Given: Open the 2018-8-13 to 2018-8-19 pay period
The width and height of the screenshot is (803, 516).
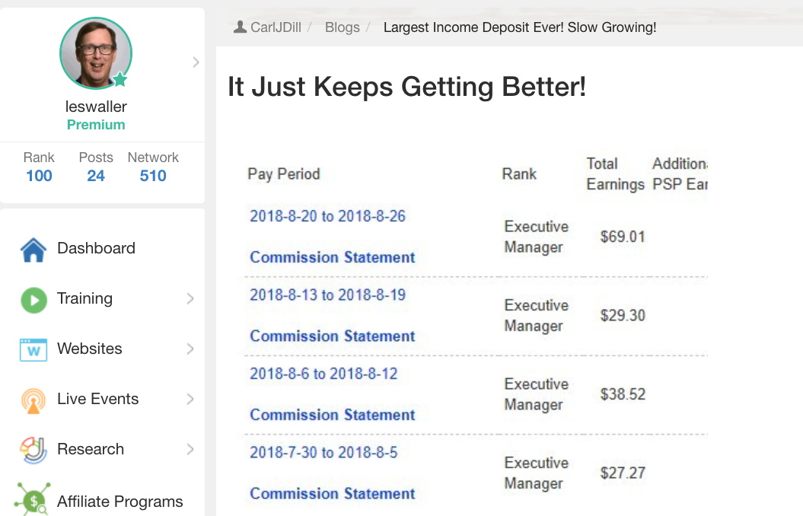Looking at the screenshot, I should pos(327,295).
